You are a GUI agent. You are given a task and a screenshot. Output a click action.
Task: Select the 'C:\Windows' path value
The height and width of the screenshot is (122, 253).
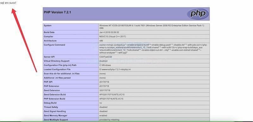(x=105, y=65)
